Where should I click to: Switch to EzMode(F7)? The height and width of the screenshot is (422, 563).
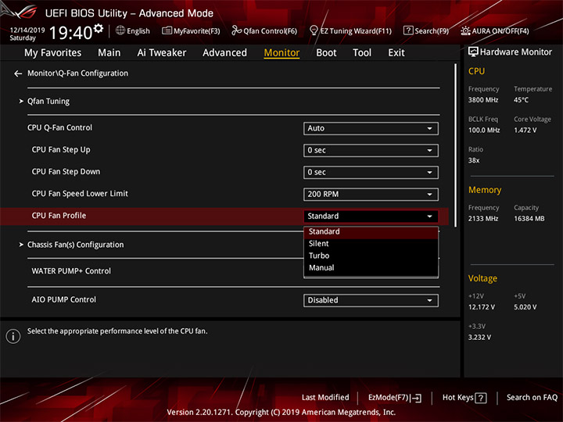tap(395, 398)
